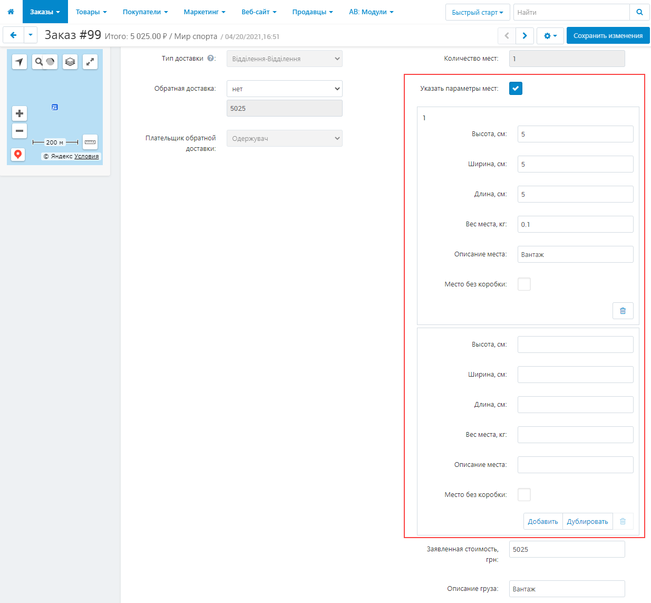
Task: Check 'Место без коробки' in the empty place form
Action: (524, 495)
